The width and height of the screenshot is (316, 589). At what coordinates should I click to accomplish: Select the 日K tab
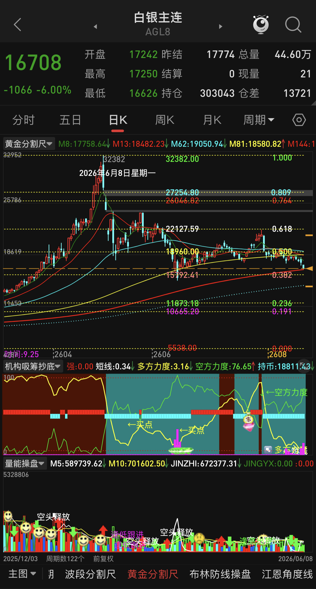click(x=118, y=120)
